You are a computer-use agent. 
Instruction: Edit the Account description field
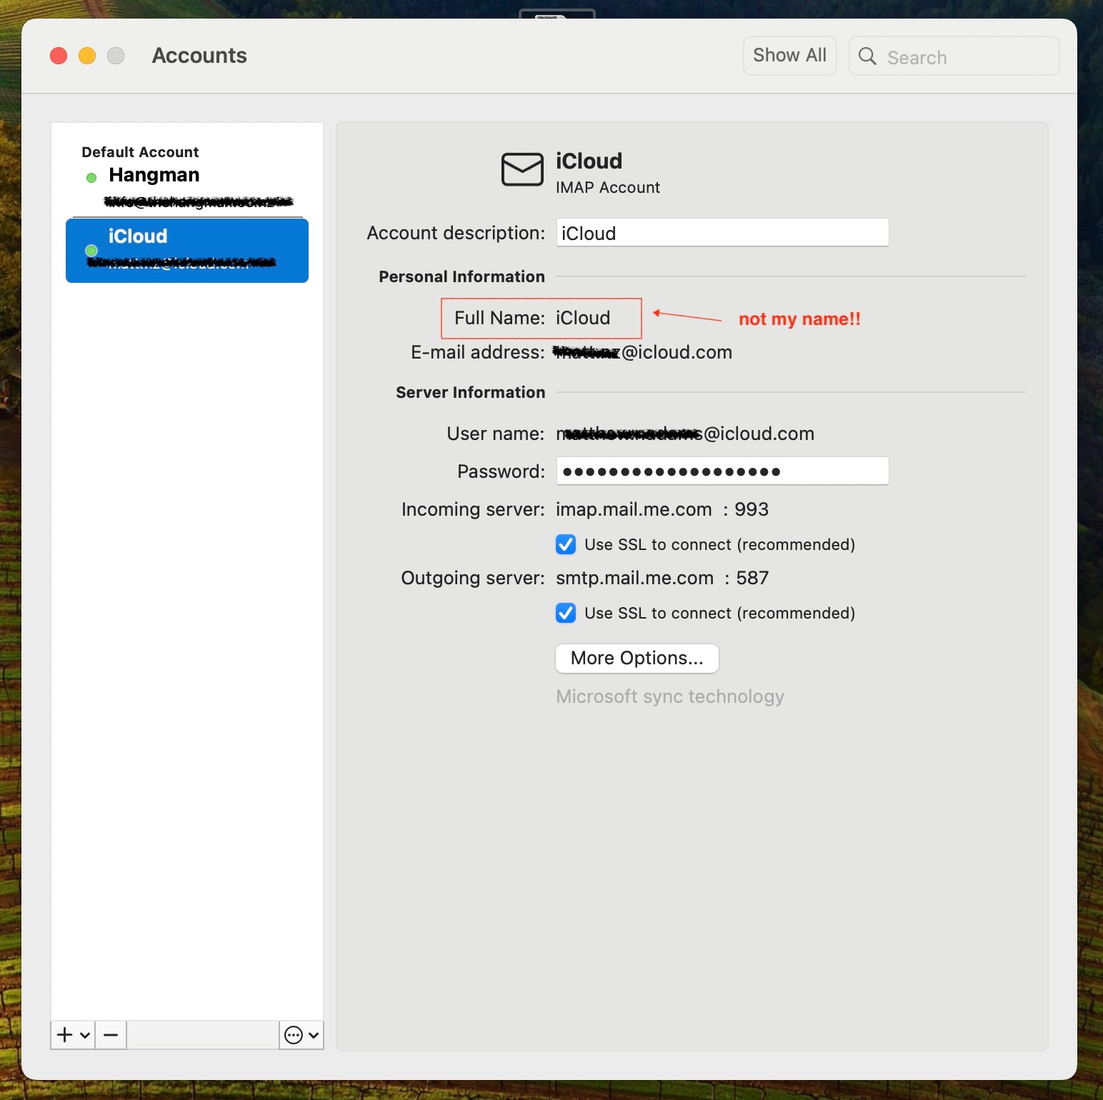[722, 233]
